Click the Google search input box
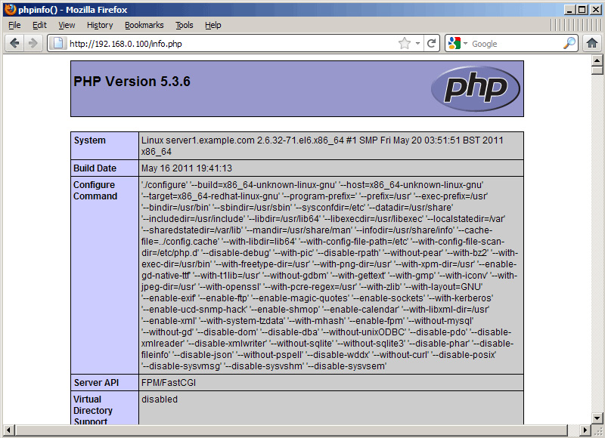Viewport: 605px width, 438px height. click(x=516, y=44)
